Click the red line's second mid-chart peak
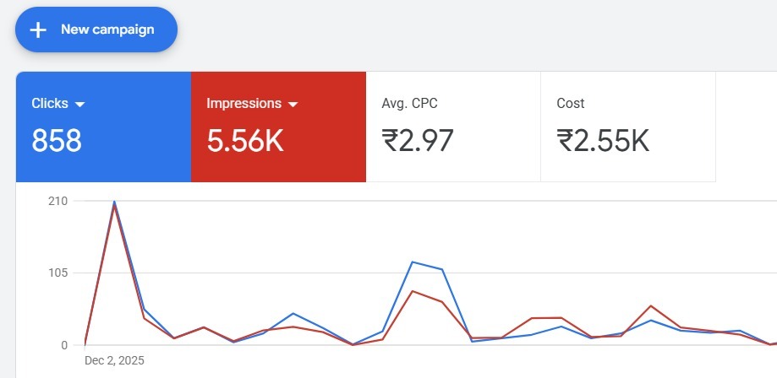This screenshot has width=777, height=378. click(x=412, y=291)
